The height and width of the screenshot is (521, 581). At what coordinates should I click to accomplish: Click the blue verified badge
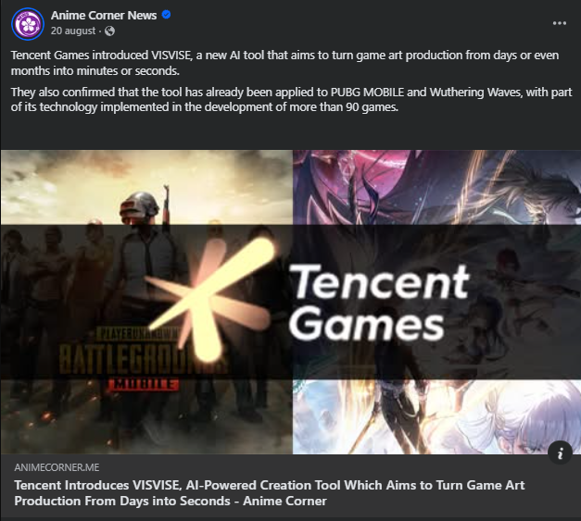pos(167,15)
